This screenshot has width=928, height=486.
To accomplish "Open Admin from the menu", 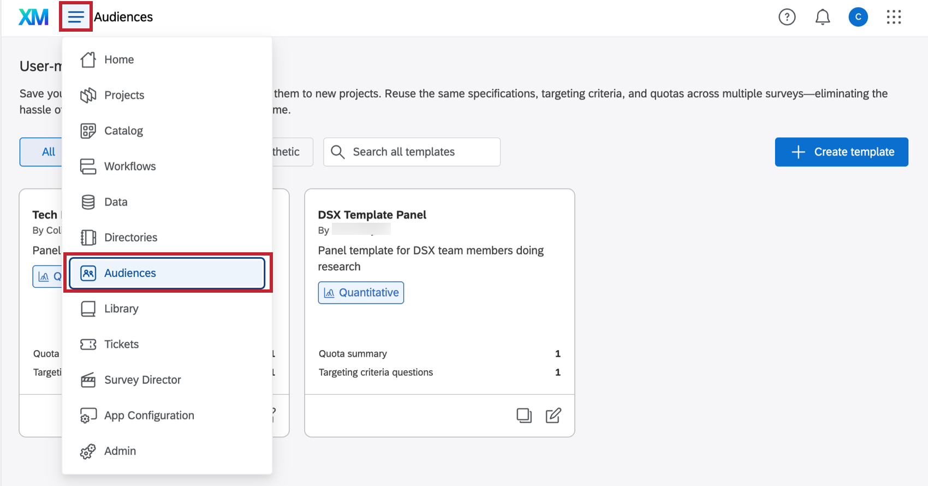I will point(167,451).
